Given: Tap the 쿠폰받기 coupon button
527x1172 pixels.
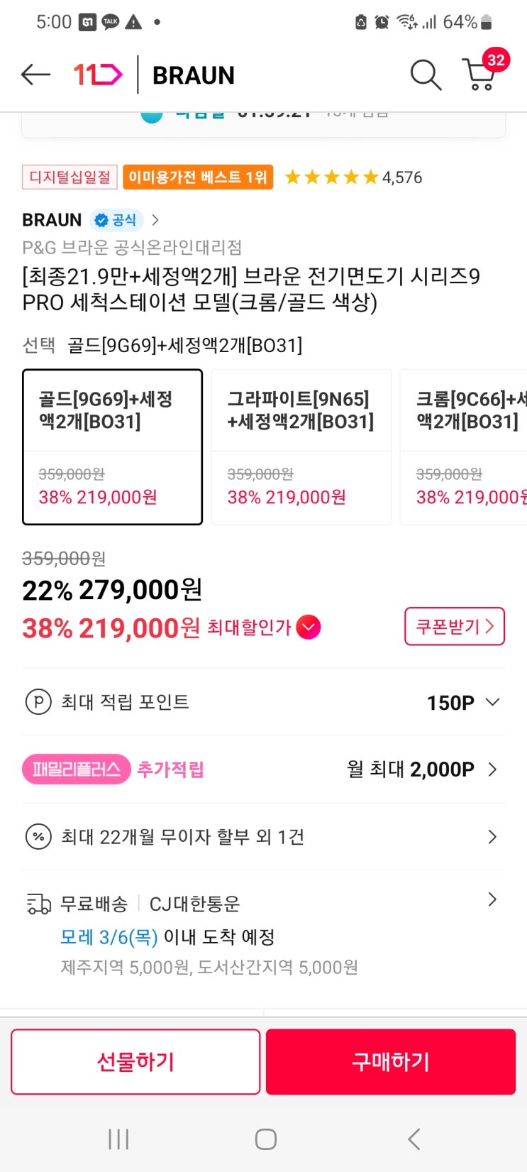Looking at the screenshot, I should coord(454,626).
